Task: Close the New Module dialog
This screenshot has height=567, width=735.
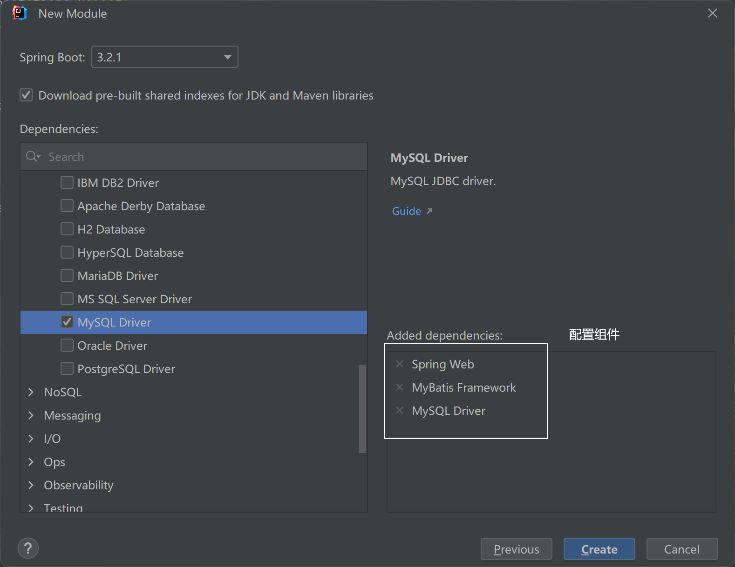Action: click(713, 13)
